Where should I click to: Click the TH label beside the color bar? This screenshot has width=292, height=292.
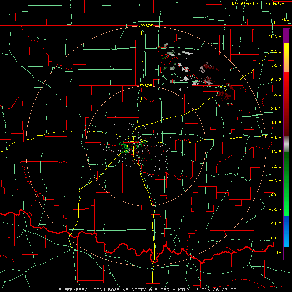click(x=279, y=253)
